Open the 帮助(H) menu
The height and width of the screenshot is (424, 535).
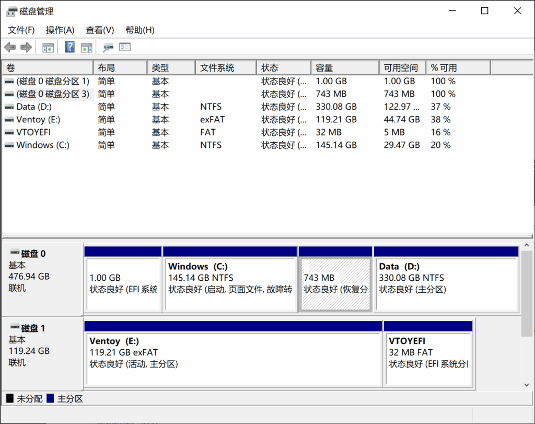pos(139,30)
